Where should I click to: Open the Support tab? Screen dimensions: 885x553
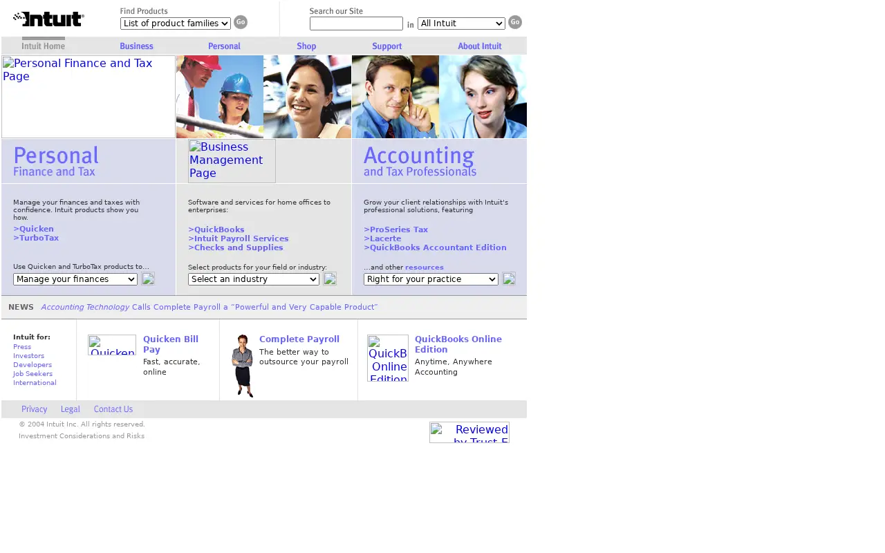click(x=386, y=46)
